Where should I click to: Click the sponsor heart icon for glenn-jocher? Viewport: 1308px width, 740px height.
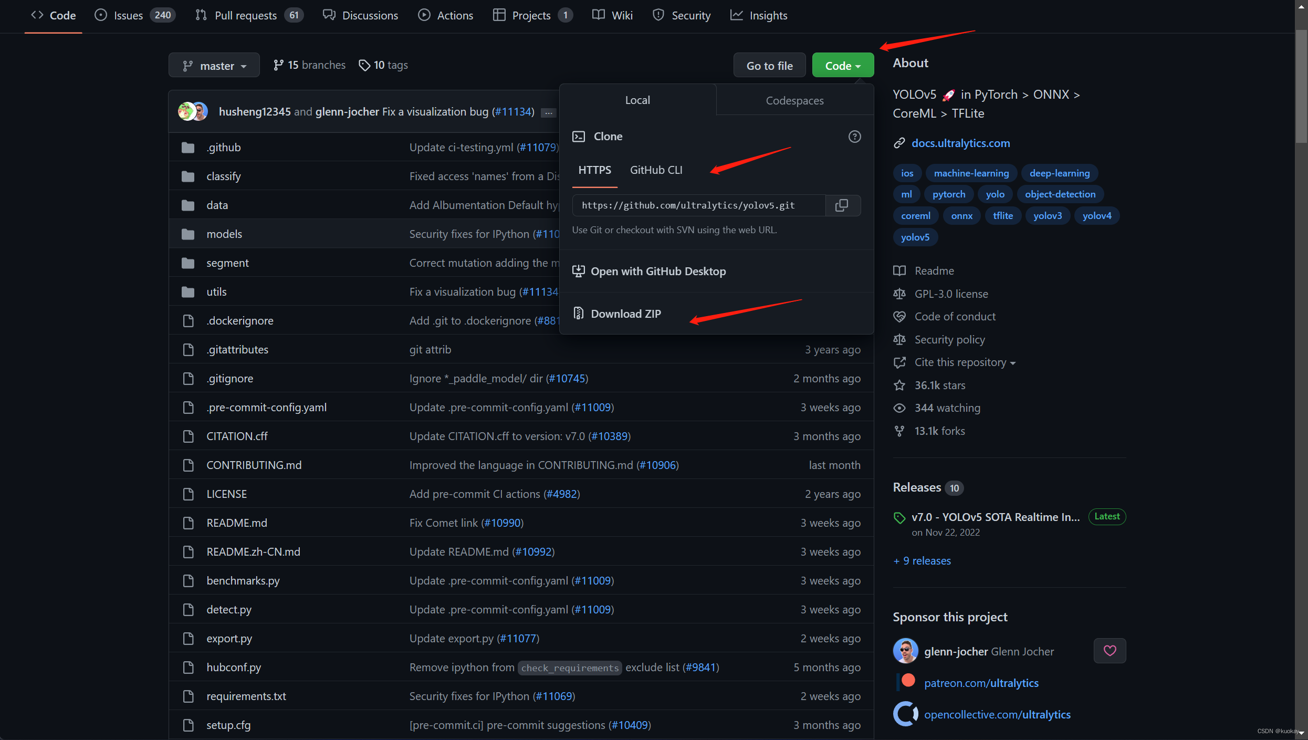(1110, 651)
